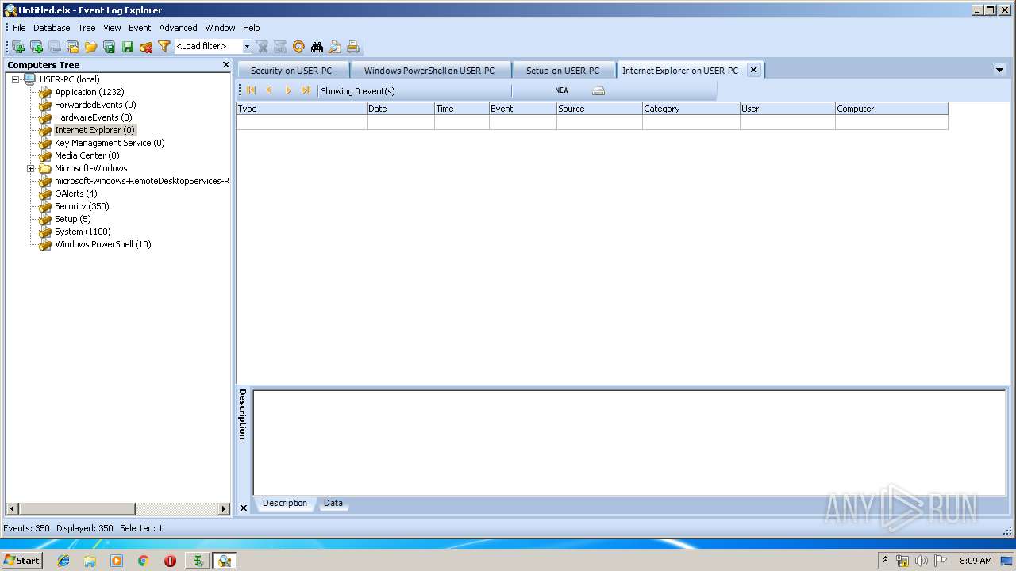Launch Internet Explorer from taskbar
The height and width of the screenshot is (571, 1016).
(63, 561)
